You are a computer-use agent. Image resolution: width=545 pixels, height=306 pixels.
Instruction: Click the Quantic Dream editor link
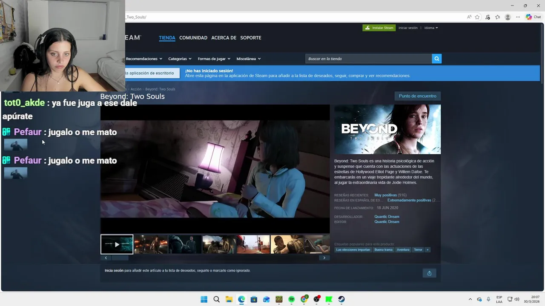387,222
